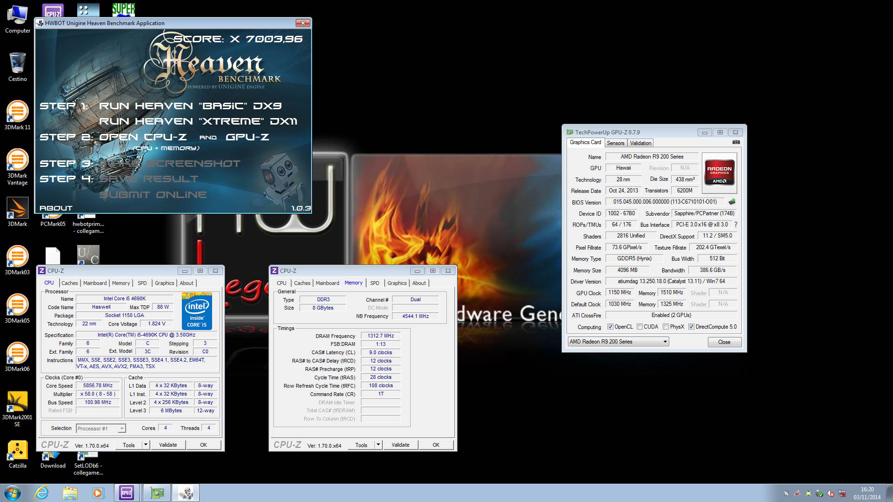Launch 3DMark 11 desktop shortcut
The width and height of the screenshot is (893, 502).
click(18, 115)
